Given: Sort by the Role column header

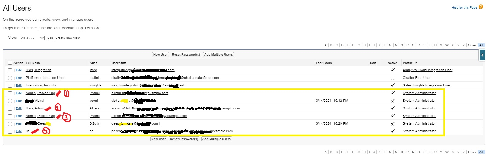Looking at the screenshot, I should (373, 63).
